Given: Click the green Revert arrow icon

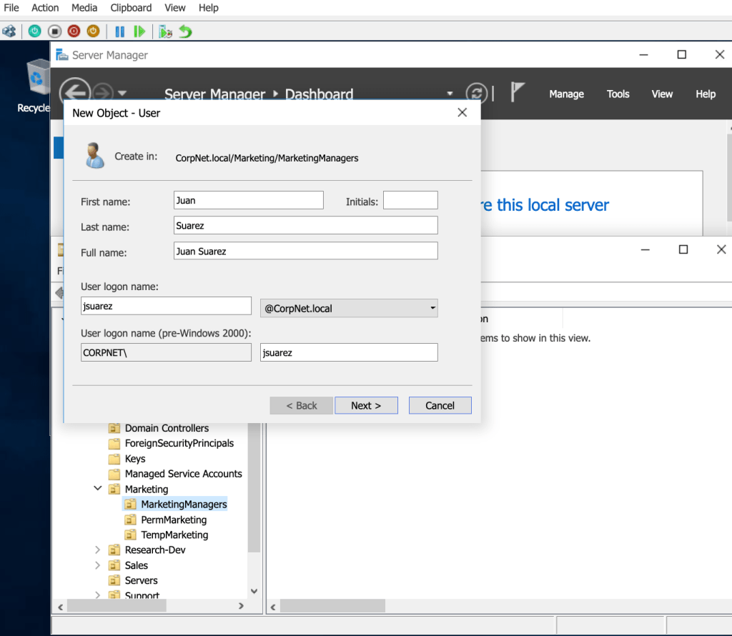Looking at the screenshot, I should pos(185,31).
